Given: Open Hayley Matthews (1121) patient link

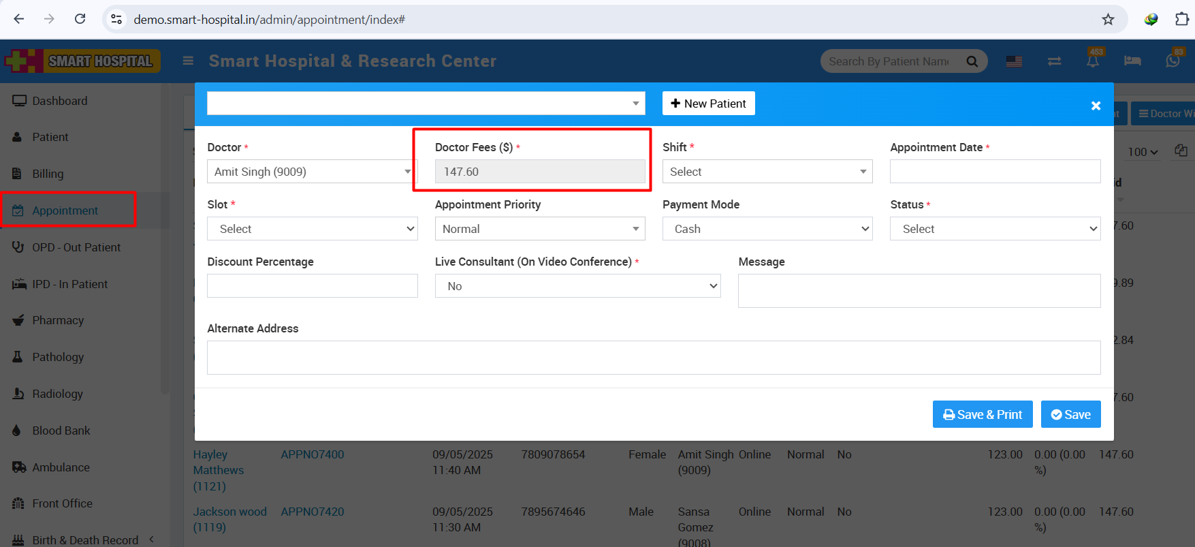Looking at the screenshot, I should pyautogui.click(x=218, y=470).
